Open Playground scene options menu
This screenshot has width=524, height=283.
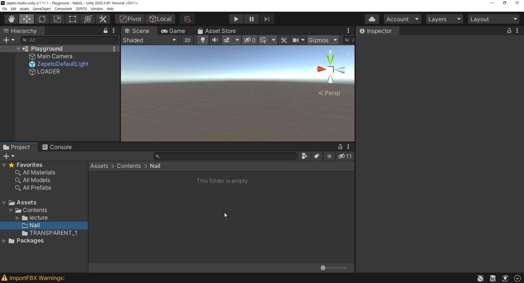click(114, 49)
